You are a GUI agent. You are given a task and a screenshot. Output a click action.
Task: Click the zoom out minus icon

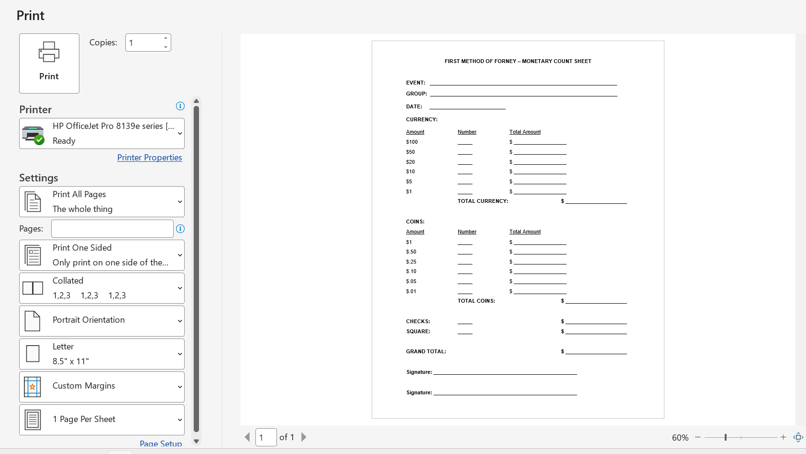pos(698,437)
